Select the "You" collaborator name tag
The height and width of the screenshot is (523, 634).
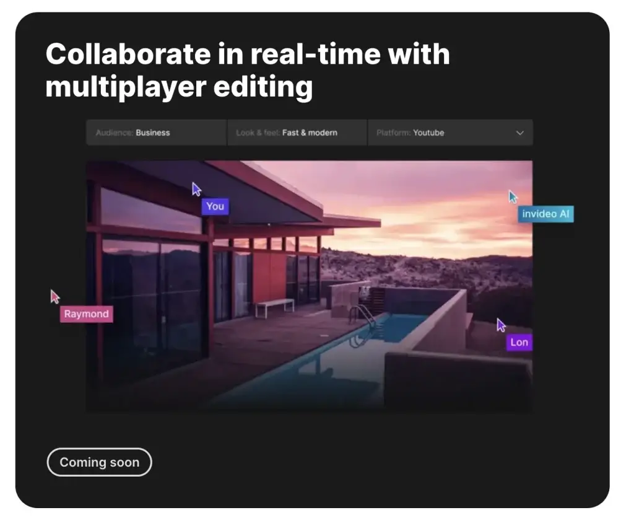(x=215, y=206)
